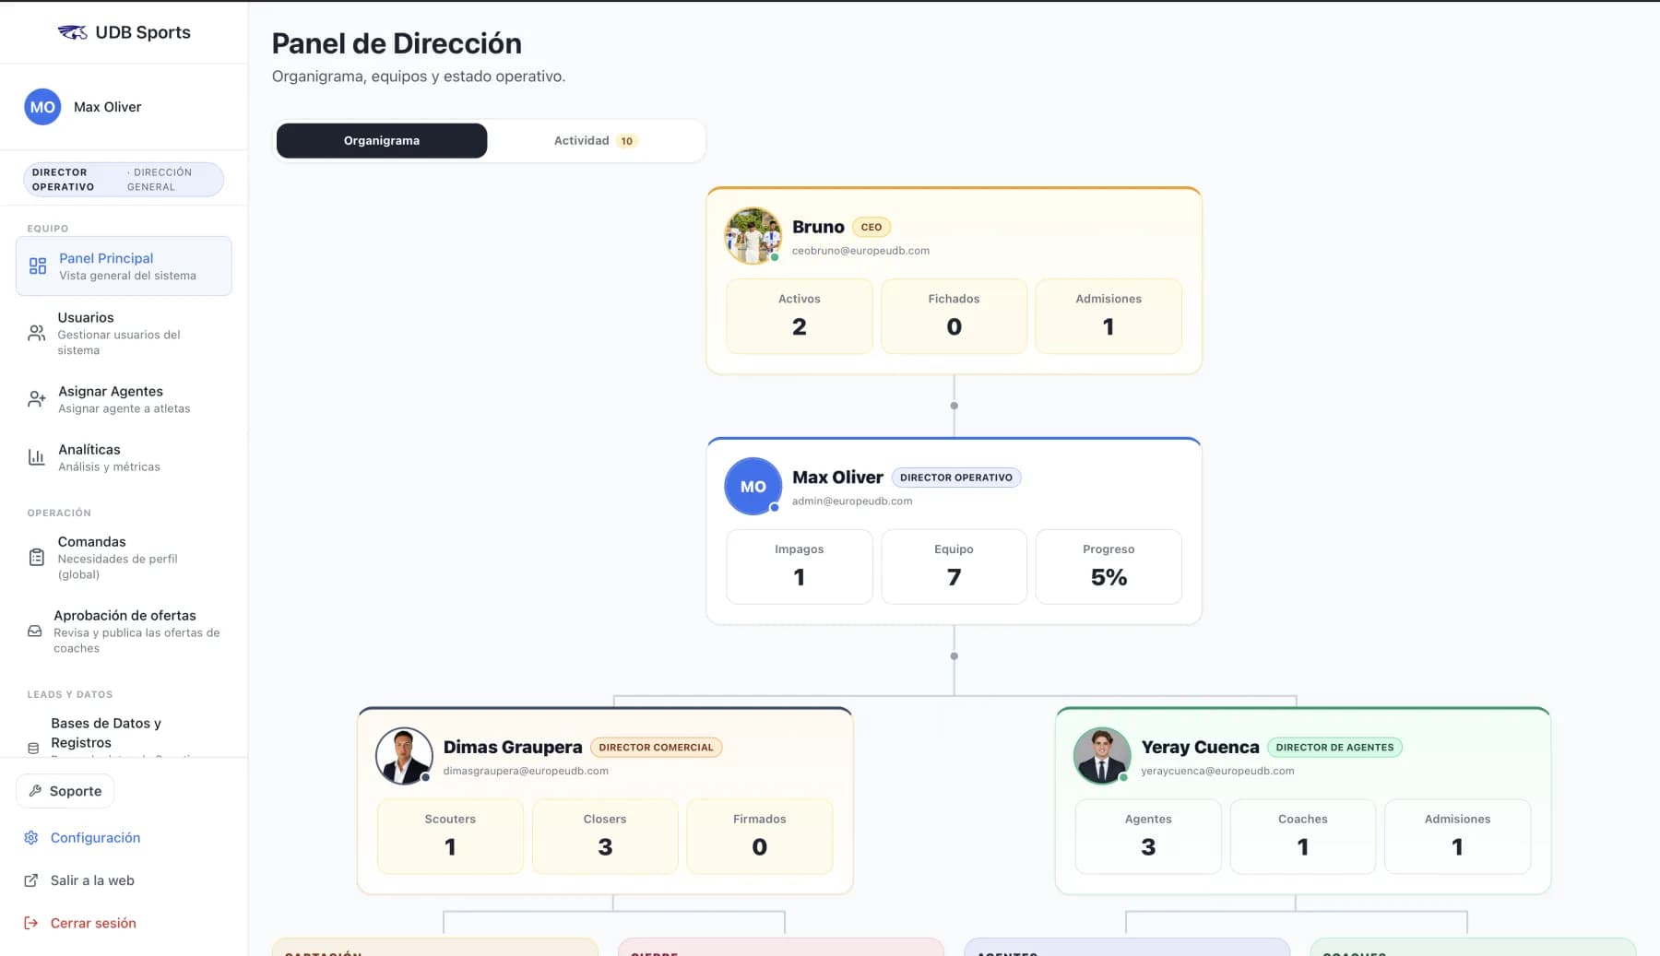Click Yeray Cuenca's profile photo
The height and width of the screenshot is (956, 1660).
pos(1102,756)
